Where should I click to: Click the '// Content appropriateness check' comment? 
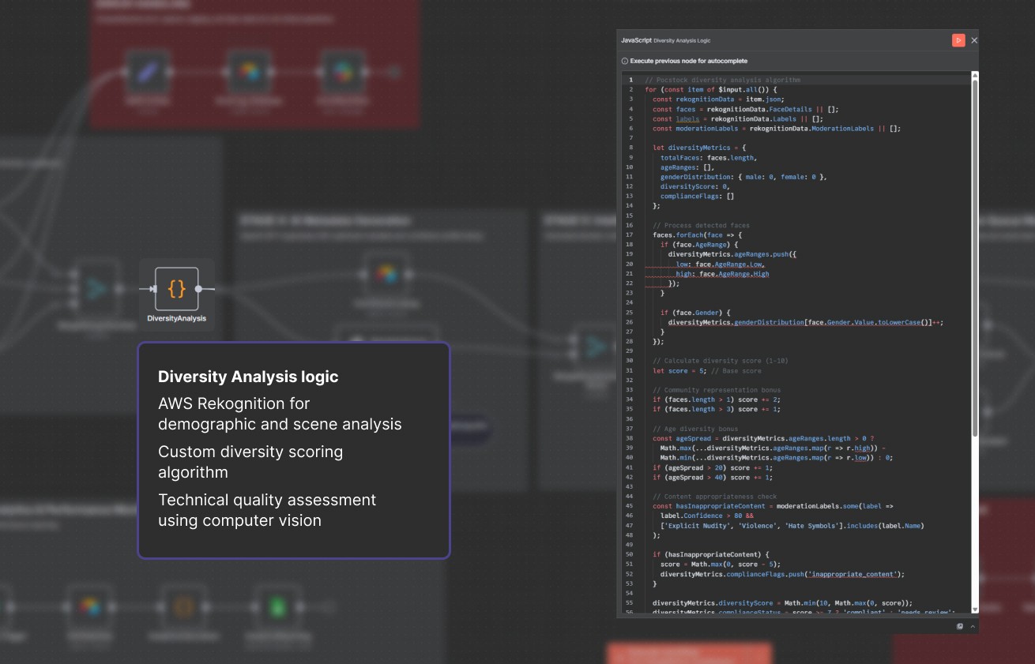pyautogui.click(x=714, y=496)
